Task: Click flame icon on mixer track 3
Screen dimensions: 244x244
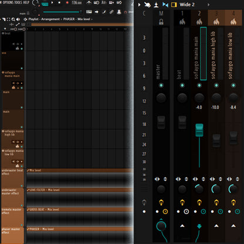Action: pyautogui.click(x=216, y=22)
